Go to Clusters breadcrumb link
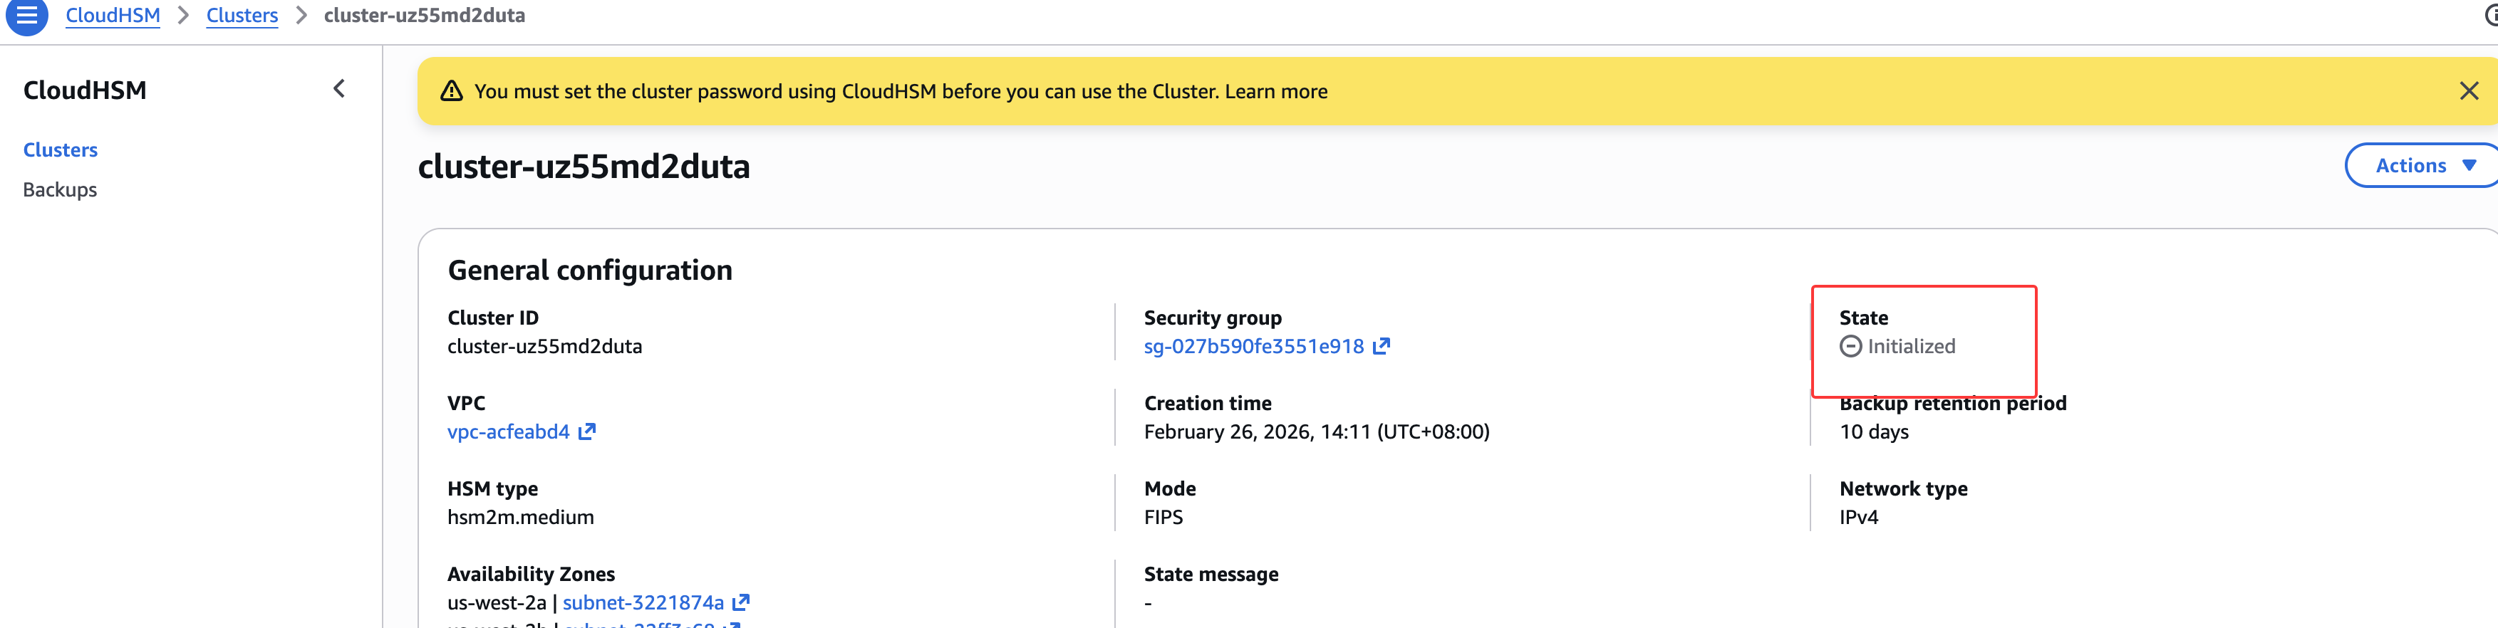Viewport: 2498px width, 628px height. pyautogui.click(x=242, y=16)
